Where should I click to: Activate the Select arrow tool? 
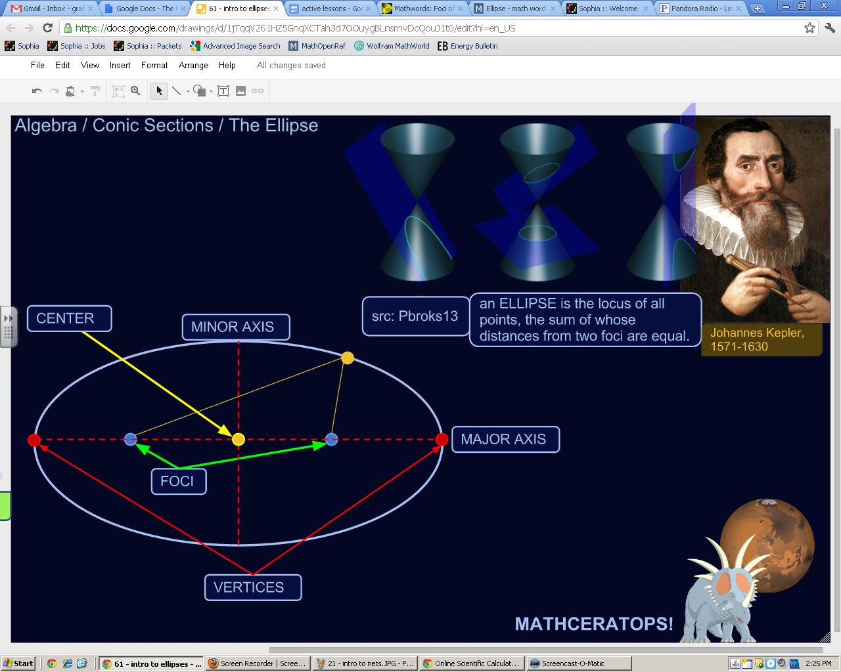coord(158,91)
